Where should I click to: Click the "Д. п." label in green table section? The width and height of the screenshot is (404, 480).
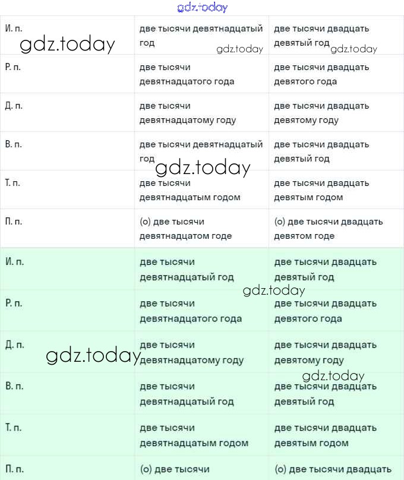coord(14,345)
